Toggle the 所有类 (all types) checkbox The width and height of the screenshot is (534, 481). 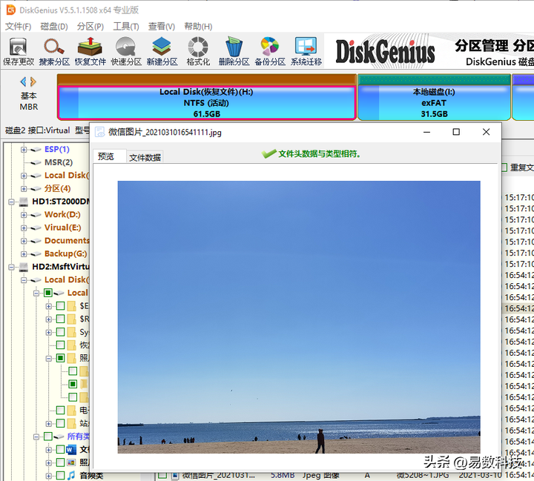click(48, 437)
